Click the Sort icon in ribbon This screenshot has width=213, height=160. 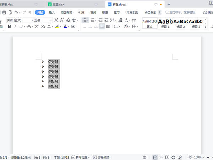(120, 20)
